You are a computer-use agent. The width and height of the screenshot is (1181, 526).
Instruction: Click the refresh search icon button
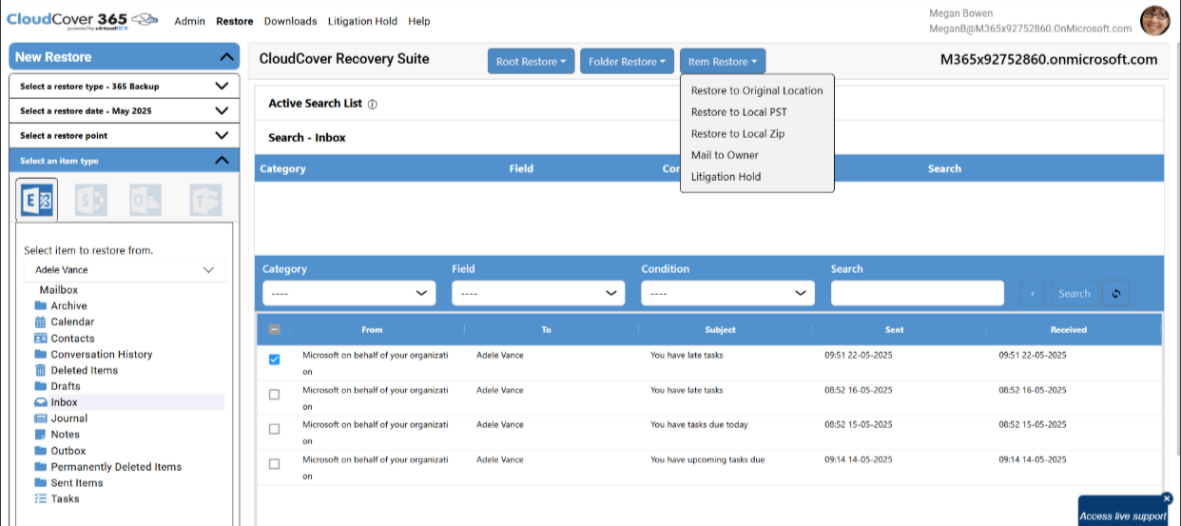click(x=1116, y=293)
